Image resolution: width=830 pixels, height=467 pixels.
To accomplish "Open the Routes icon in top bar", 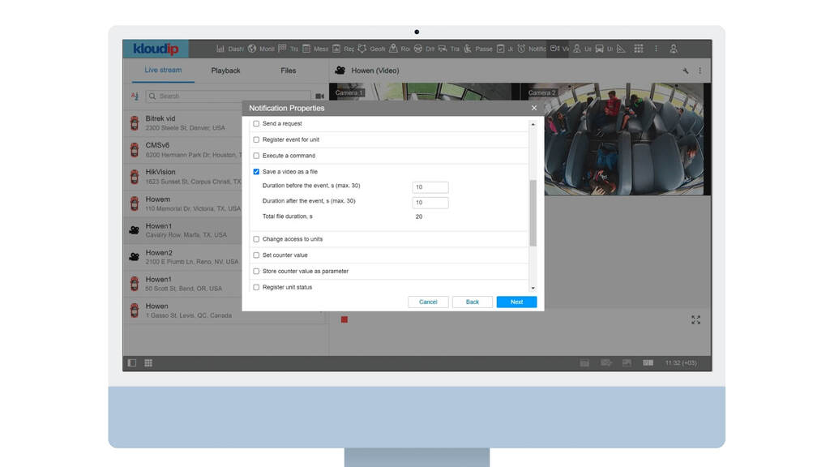I will coord(393,49).
